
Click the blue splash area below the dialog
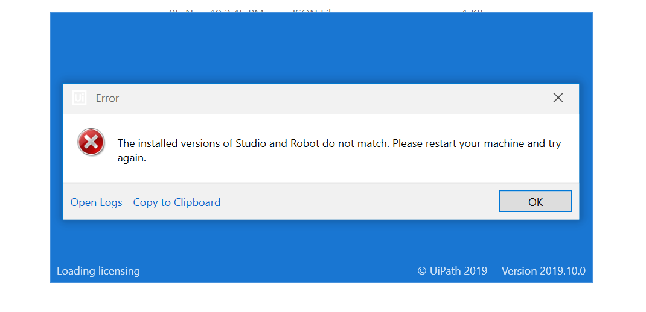point(320,244)
